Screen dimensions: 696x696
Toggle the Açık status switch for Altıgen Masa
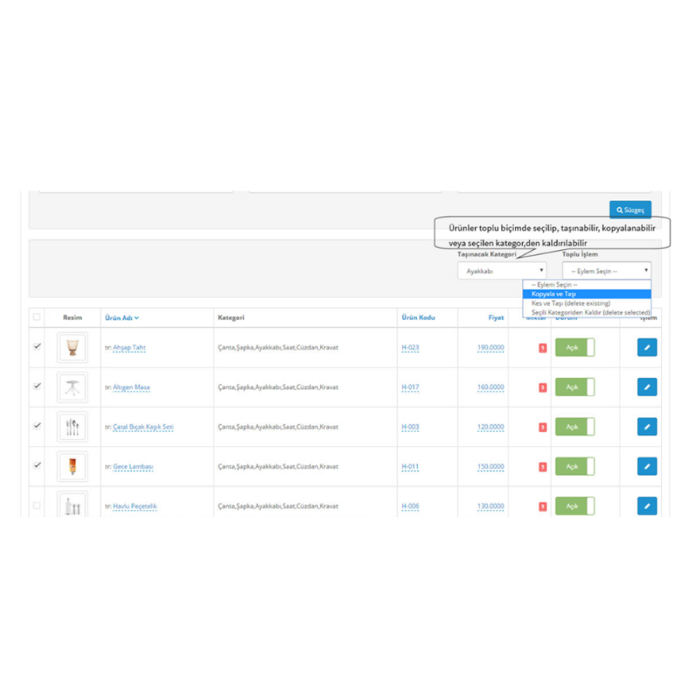tap(575, 386)
